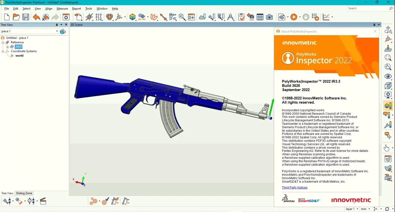Open the Edit menu

pos(16,9)
